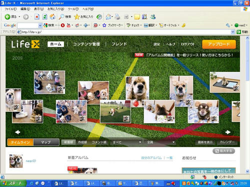Expand the すべて filter dropdown
The height and width of the screenshot is (187, 250).
pyautogui.click(x=126, y=142)
